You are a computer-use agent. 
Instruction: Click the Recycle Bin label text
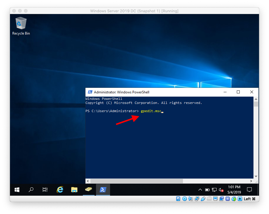[21, 33]
